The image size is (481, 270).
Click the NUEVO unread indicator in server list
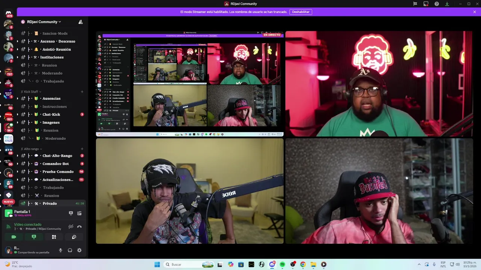(8, 202)
